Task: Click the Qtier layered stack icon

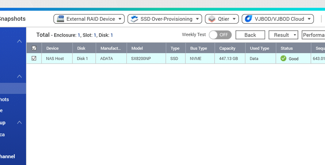Action: tap(212, 19)
